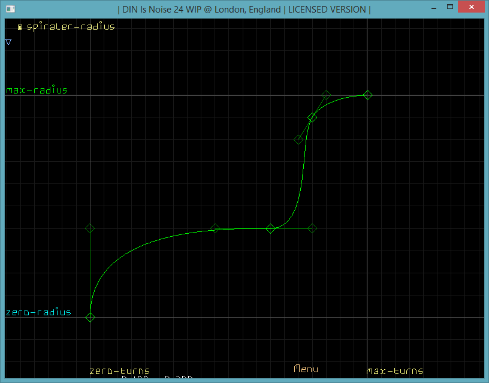This screenshot has width=489, height=383.
Task: Open the Menu at the bottom
Action: pos(306,369)
